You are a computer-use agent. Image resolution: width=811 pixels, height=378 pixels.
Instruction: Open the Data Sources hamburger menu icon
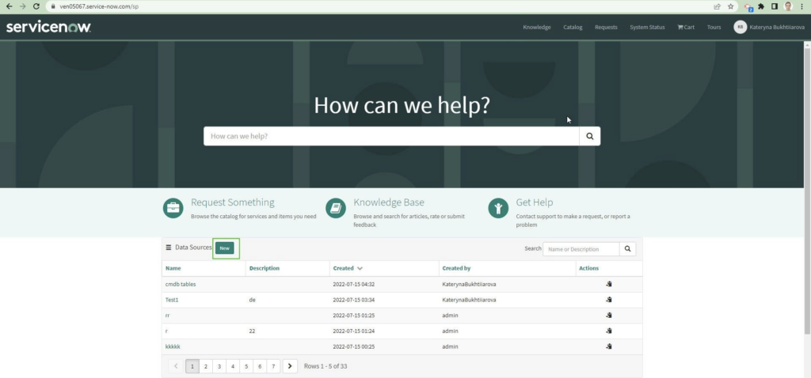(x=169, y=248)
